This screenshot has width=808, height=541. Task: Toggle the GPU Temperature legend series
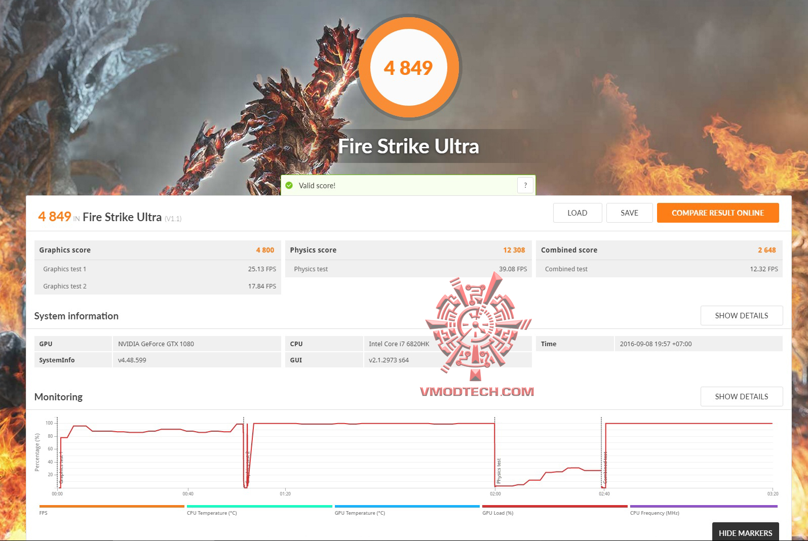click(x=407, y=510)
